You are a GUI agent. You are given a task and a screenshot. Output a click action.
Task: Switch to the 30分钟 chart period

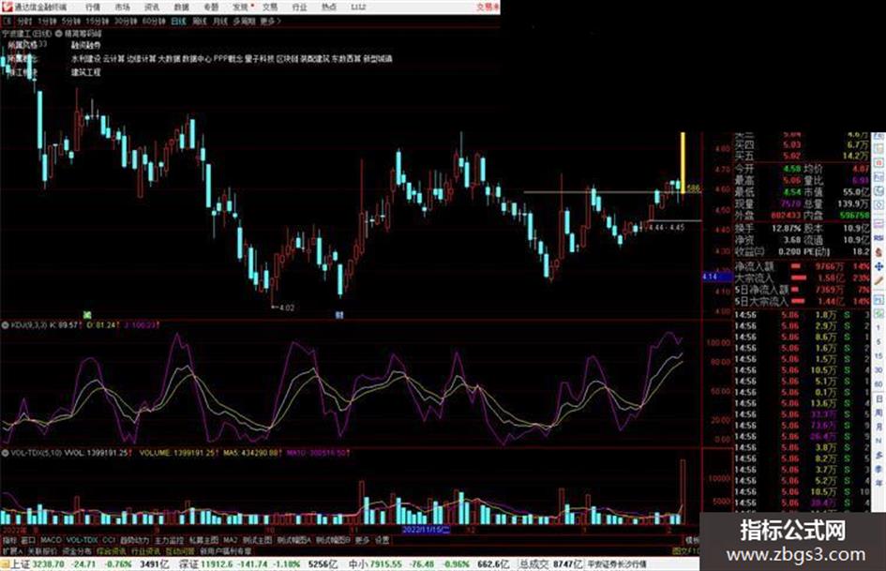[126, 21]
